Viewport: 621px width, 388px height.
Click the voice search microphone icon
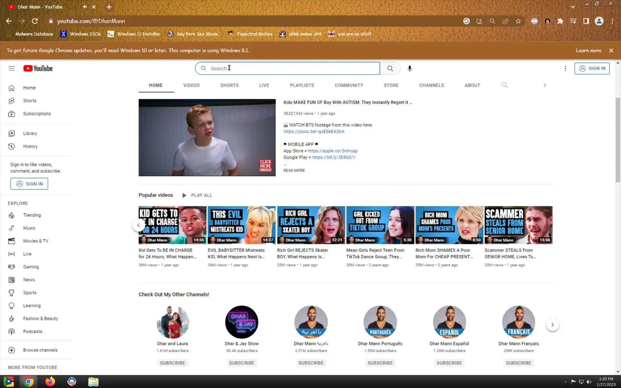point(409,68)
